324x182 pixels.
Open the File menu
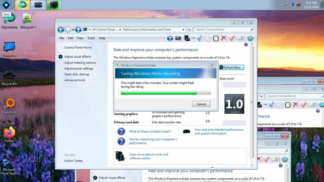click(x=62, y=38)
